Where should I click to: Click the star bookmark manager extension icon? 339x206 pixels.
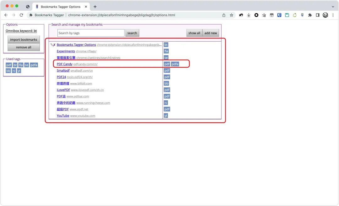tap(264, 15)
